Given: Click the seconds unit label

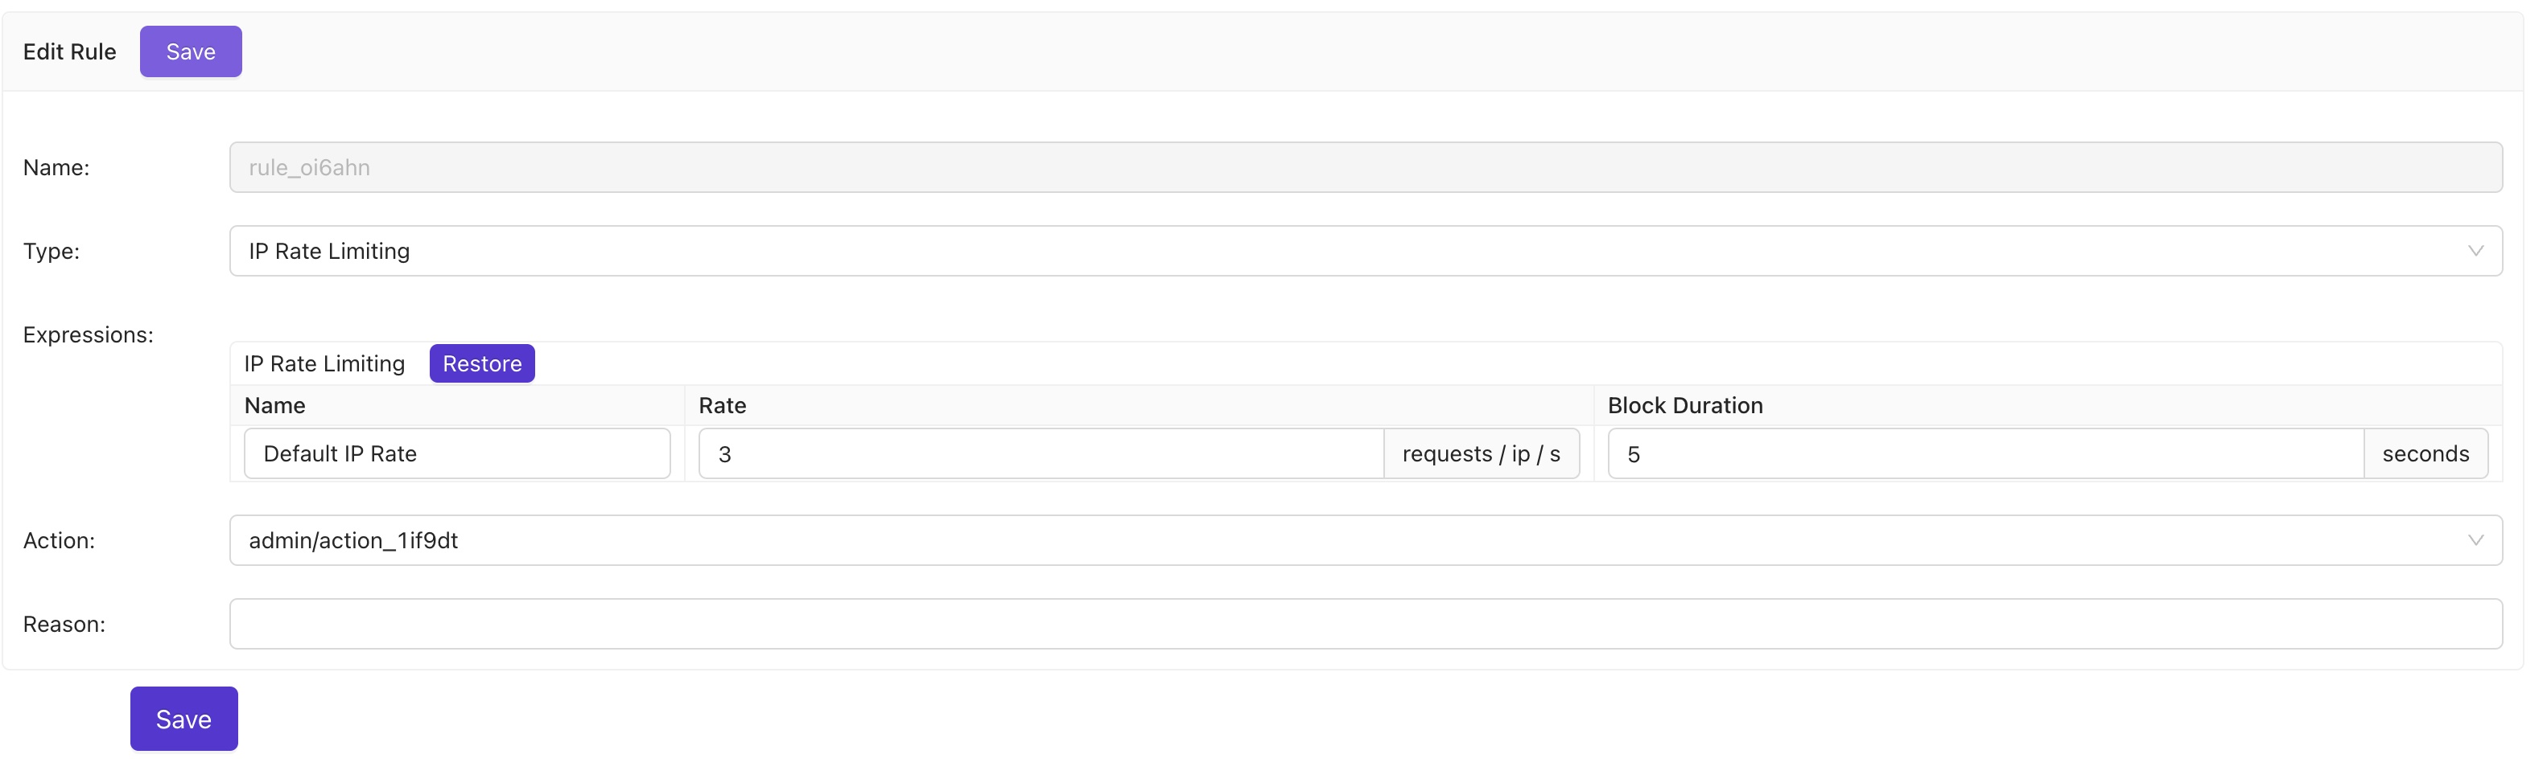Looking at the screenshot, I should click(x=2425, y=453).
